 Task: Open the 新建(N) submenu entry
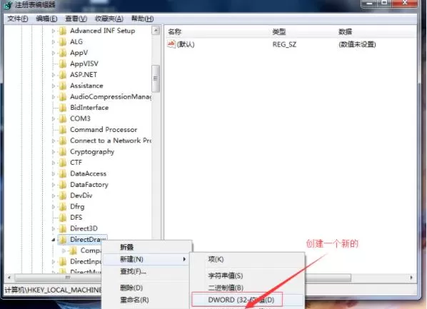146,259
